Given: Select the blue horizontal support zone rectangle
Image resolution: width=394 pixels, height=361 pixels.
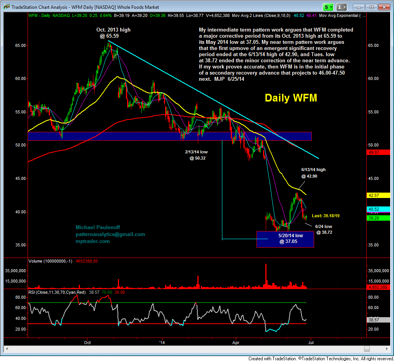Looking at the screenshot, I should 170,136.
